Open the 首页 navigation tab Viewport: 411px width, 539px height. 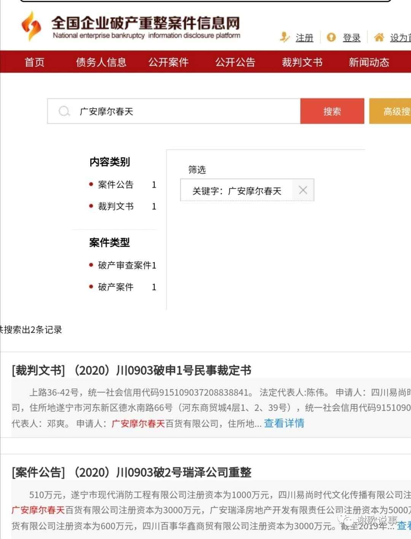pyautogui.click(x=35, y=62)
